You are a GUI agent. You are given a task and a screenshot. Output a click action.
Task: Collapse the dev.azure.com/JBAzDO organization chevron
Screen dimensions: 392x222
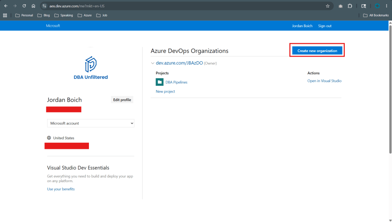[x=153, y=63]
